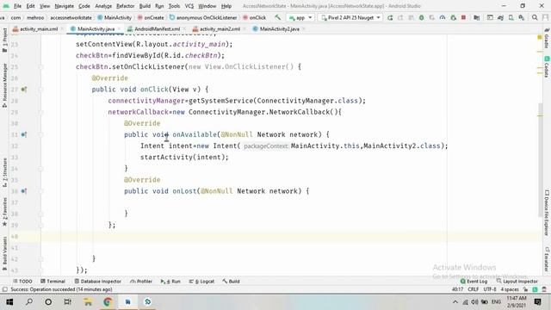Image resolution: width=551 pixels, height=310 pixels.
Task: Open Chrome from the Windows taskbar
Action: tap(108, 301)
